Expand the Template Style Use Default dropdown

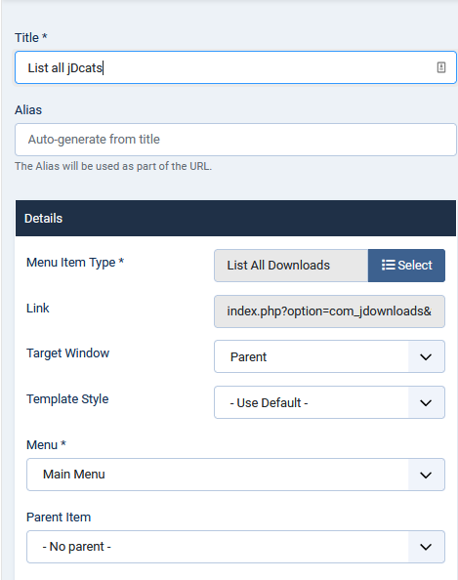pos(329,402)
